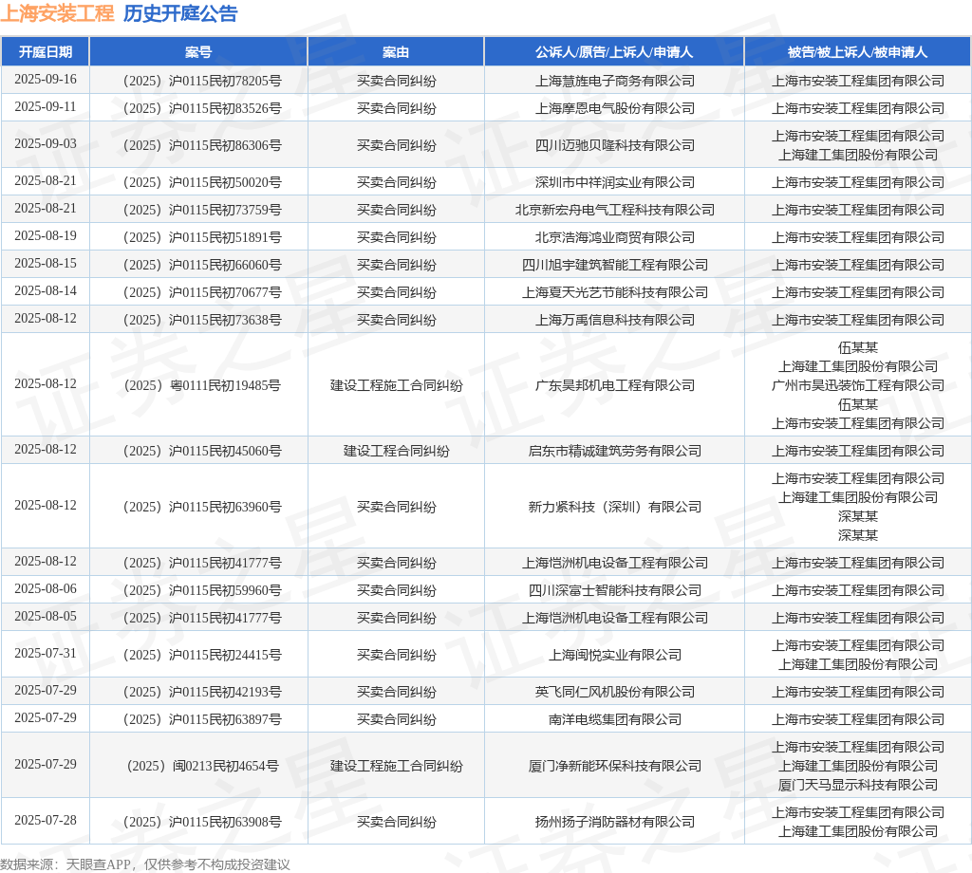Click case number 沪0115民初63908号
The image size is (972, 873).
202,822
